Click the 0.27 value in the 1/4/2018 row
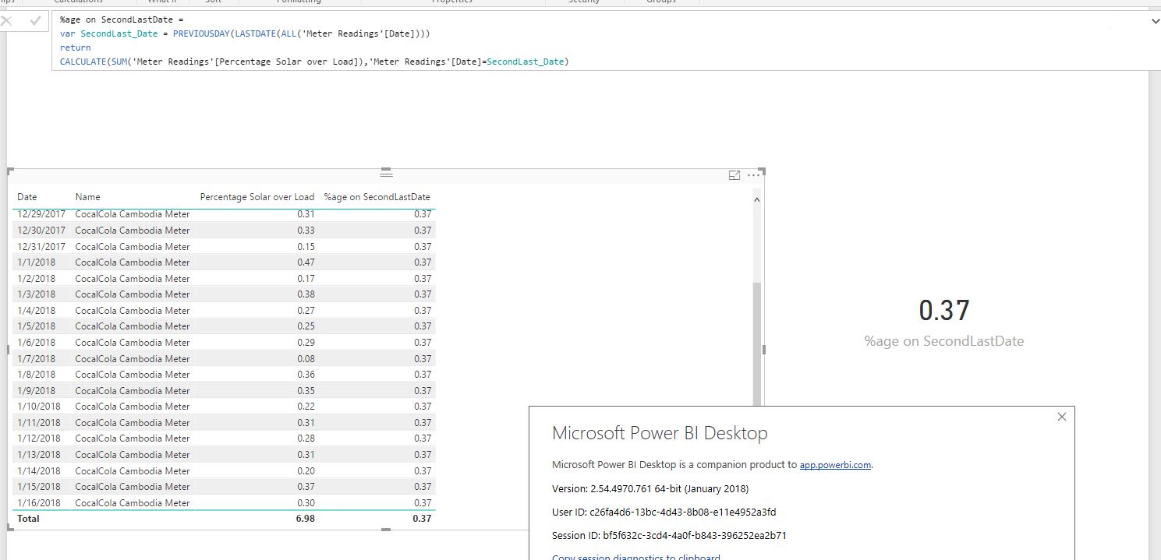Viewport: 1161px width, 560px height. click(x=306, y=311)
